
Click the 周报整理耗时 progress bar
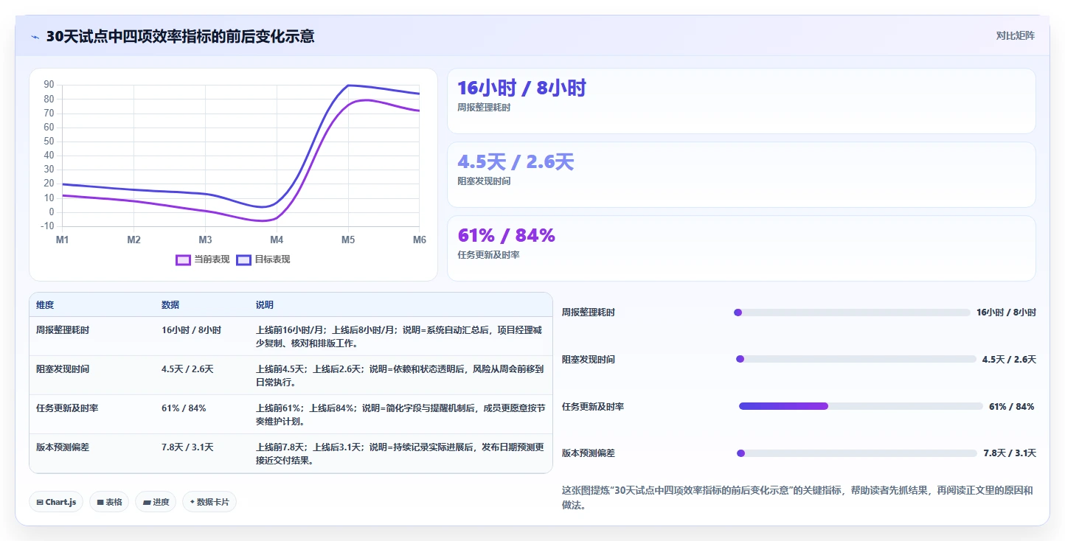[852, 313]
